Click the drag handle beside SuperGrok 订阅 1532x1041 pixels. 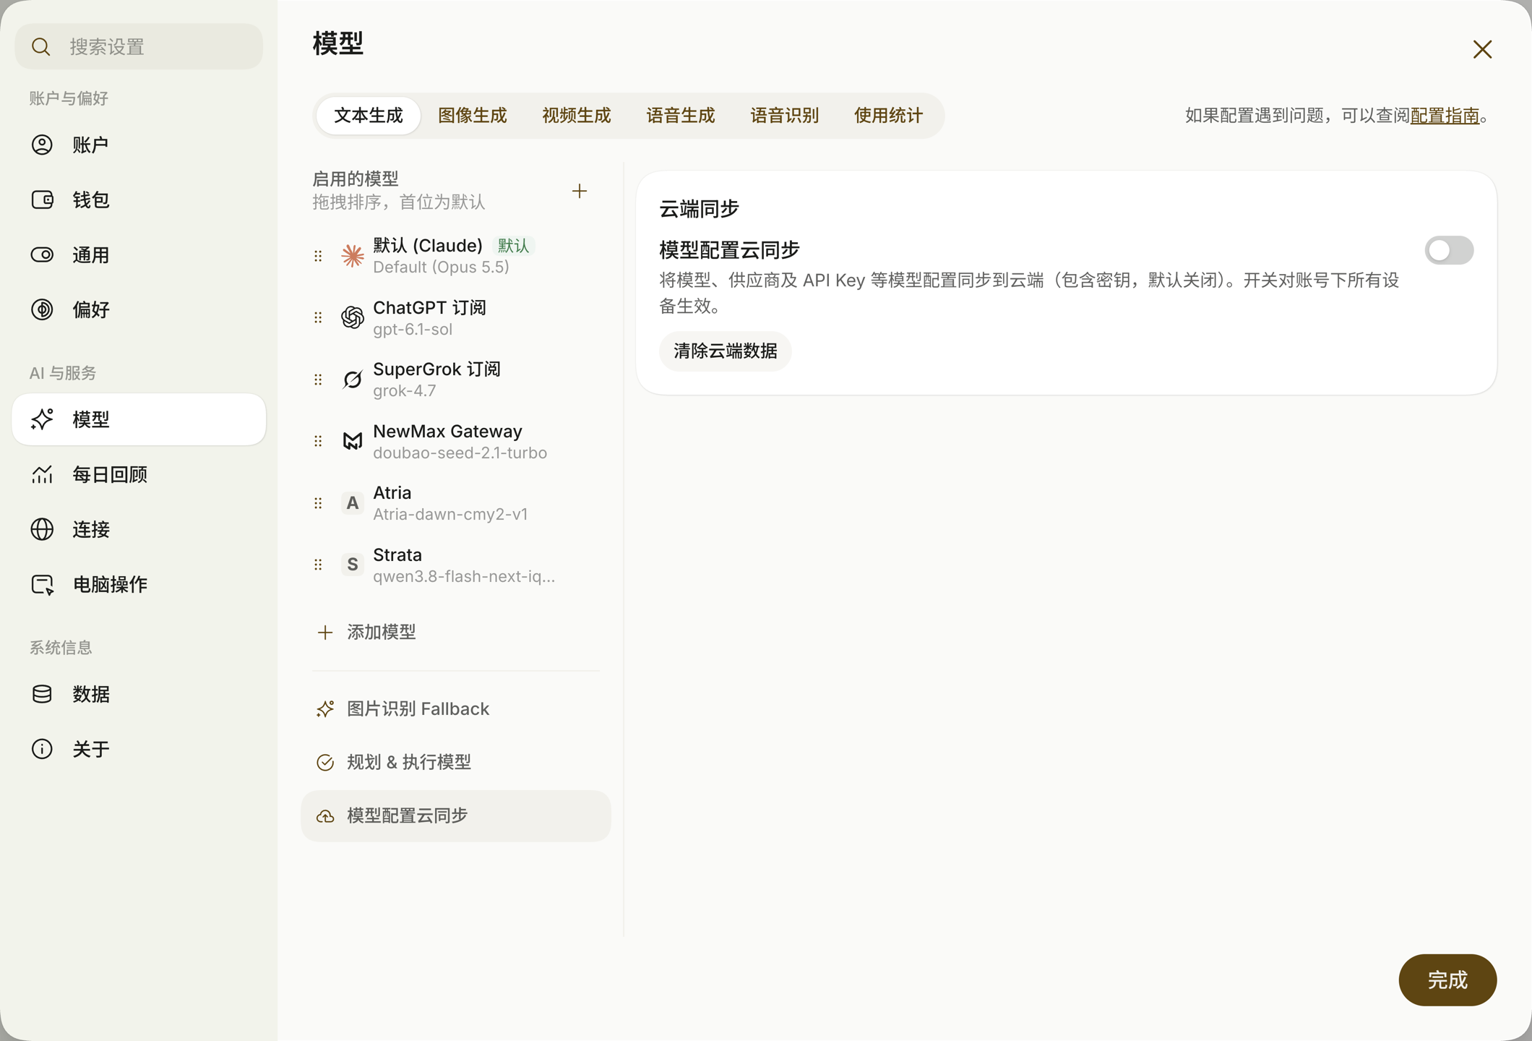pos(318,380)
